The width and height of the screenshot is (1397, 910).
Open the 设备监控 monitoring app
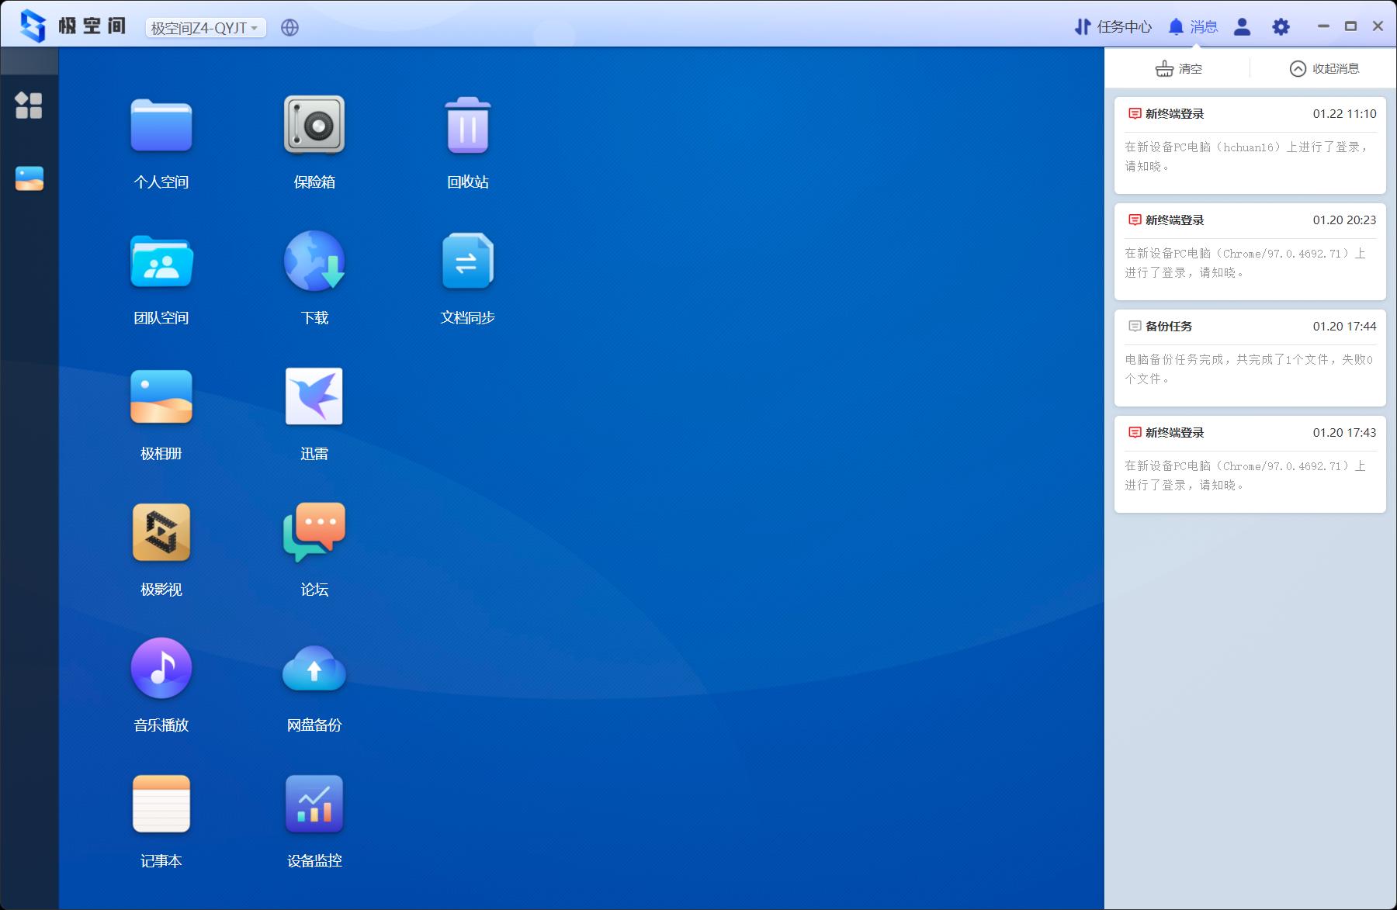tap(314, 804)
